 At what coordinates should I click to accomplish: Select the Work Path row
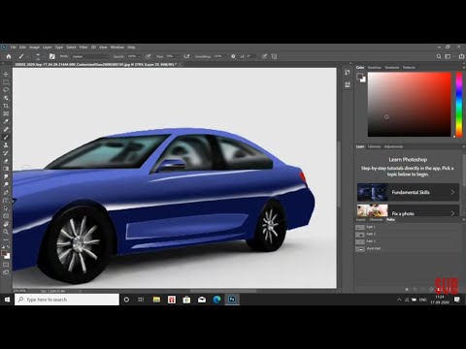(408, 249)
